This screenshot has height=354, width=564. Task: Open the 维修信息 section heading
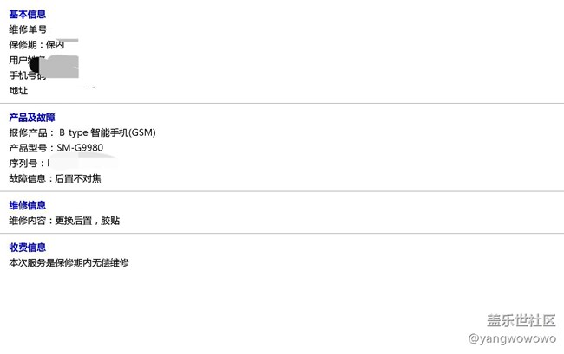27,206
